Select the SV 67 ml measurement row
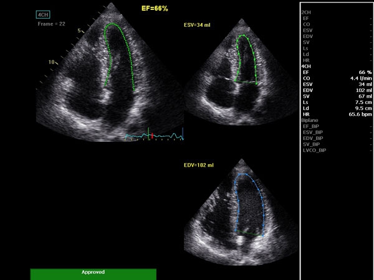 pos(337,96)
